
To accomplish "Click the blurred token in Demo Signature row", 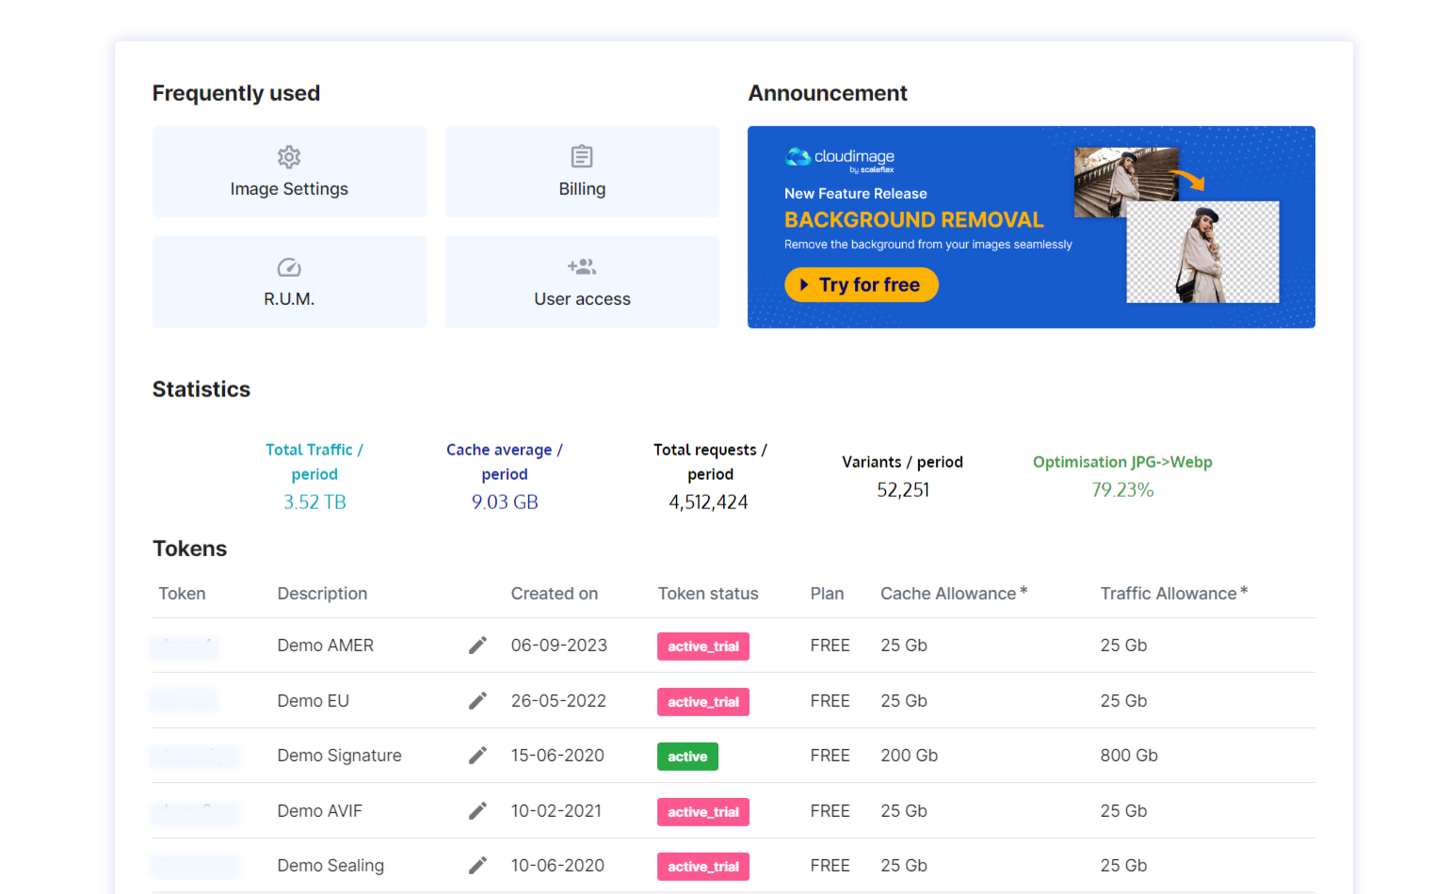I will [x=196, y=756].
